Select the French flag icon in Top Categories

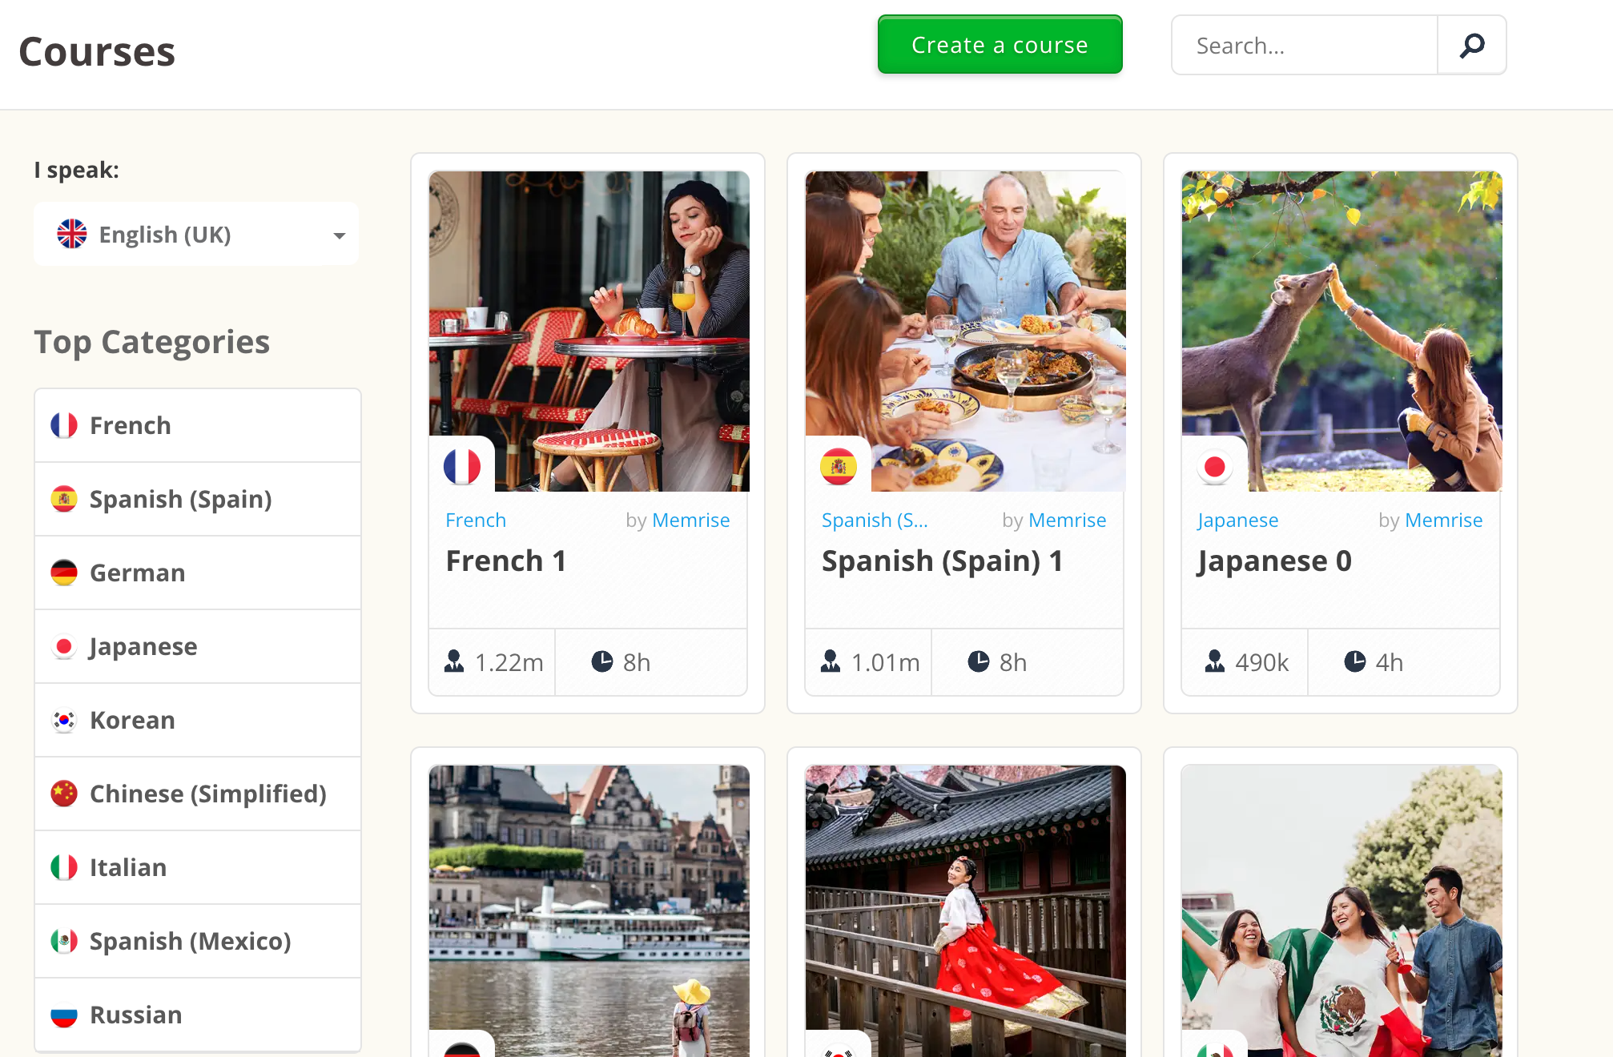point(64,425)
